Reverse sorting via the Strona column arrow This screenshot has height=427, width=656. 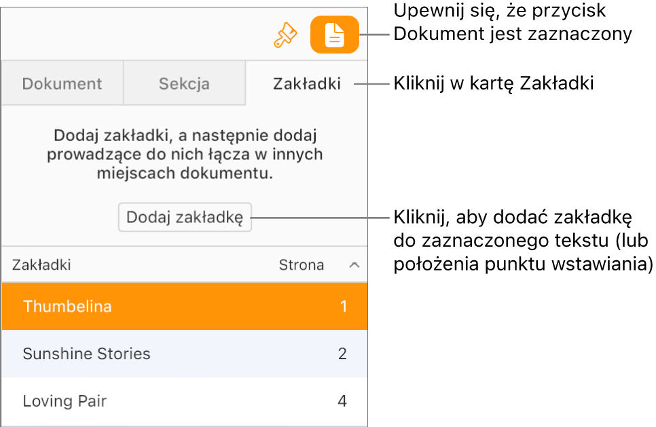tap(354, 265)
